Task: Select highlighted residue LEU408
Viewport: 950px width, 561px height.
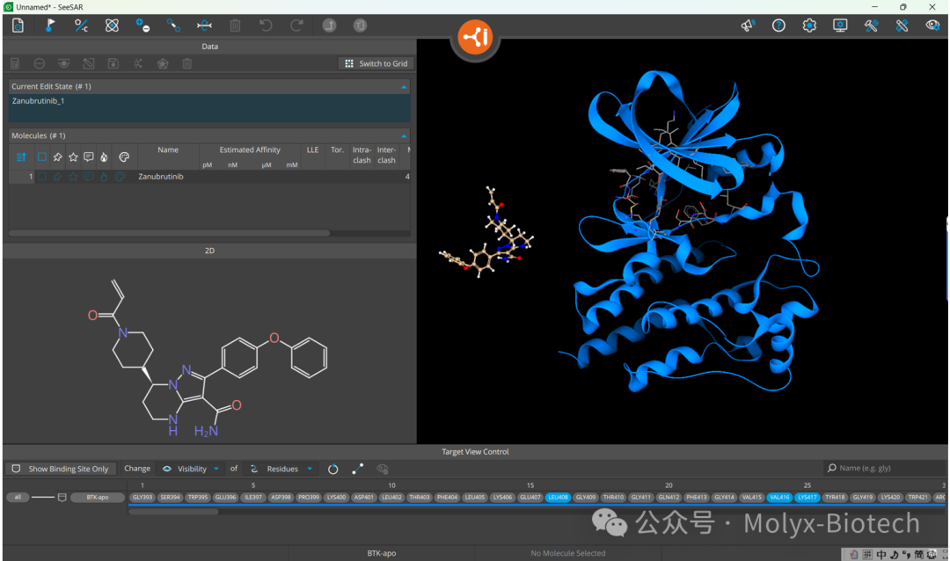Action: pos(558,498)
